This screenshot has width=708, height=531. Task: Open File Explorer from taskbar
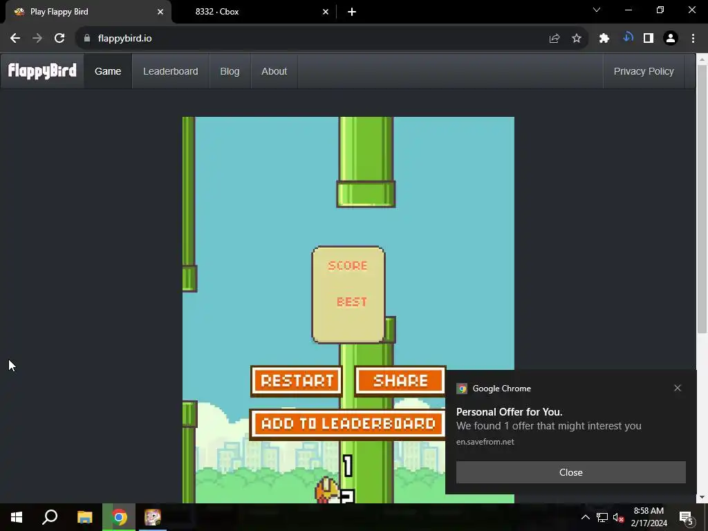[84, 517]
